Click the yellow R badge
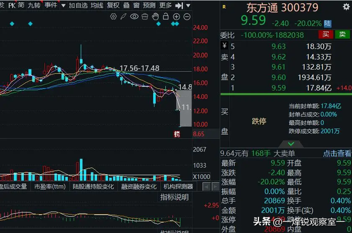 click(224, 7)
